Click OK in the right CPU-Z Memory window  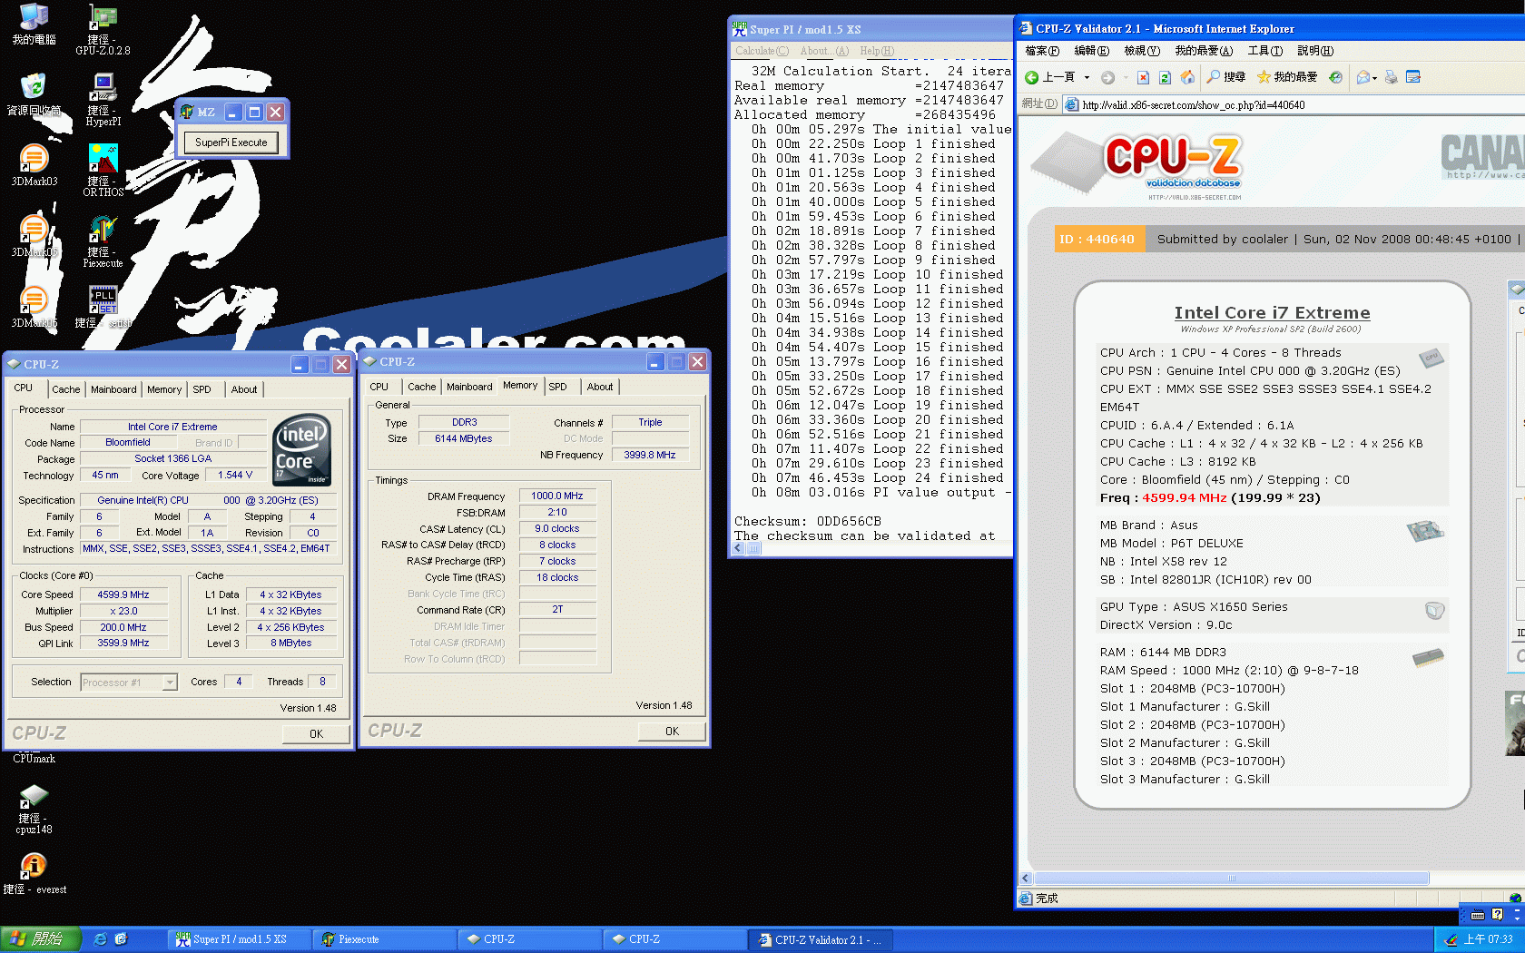[x=672, y=732]
